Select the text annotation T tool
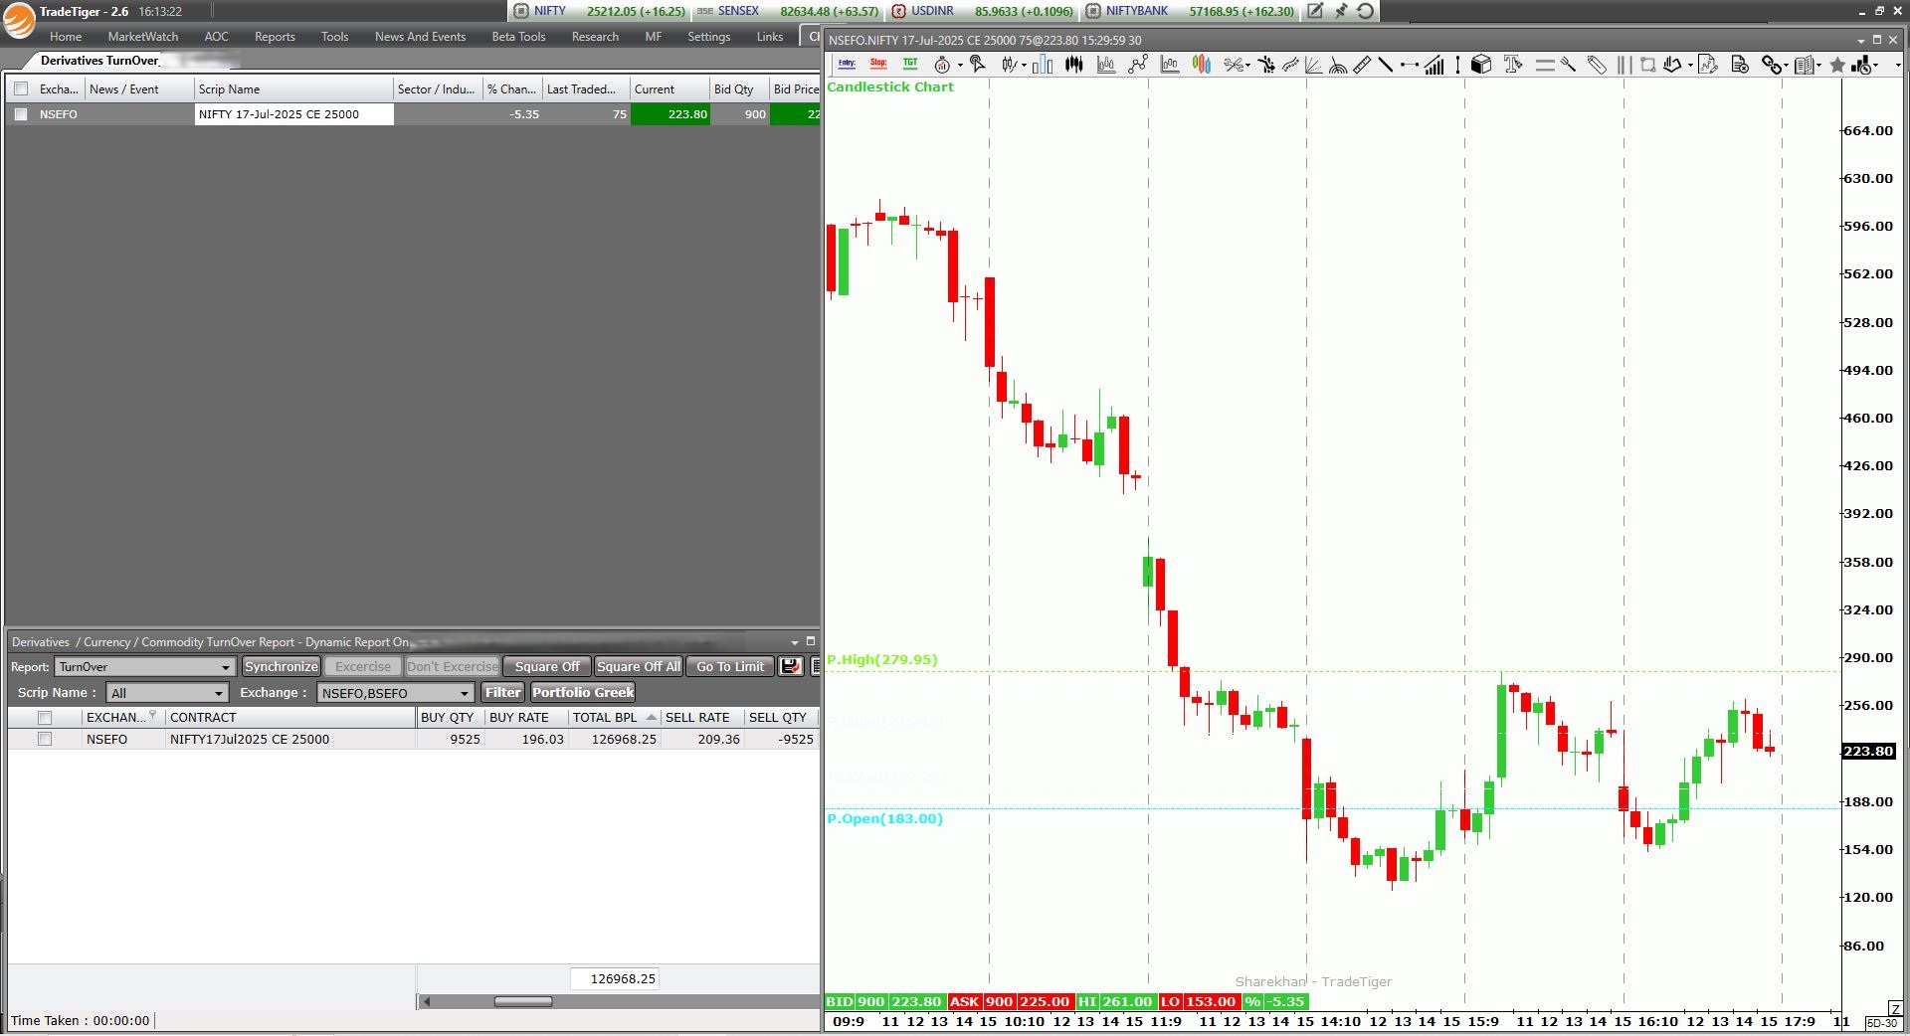 (x=1513, y=65)
